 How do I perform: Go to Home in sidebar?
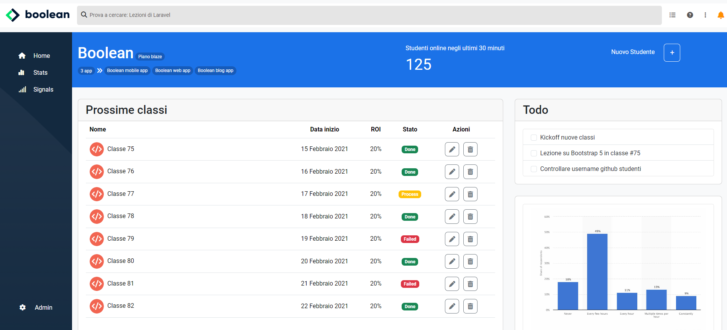tap(34, 56)
